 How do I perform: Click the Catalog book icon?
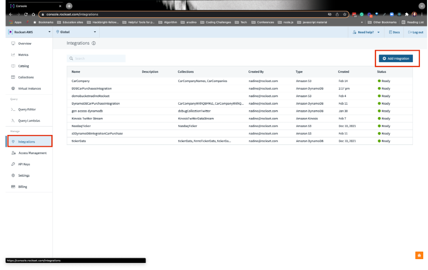pos(13,66)
